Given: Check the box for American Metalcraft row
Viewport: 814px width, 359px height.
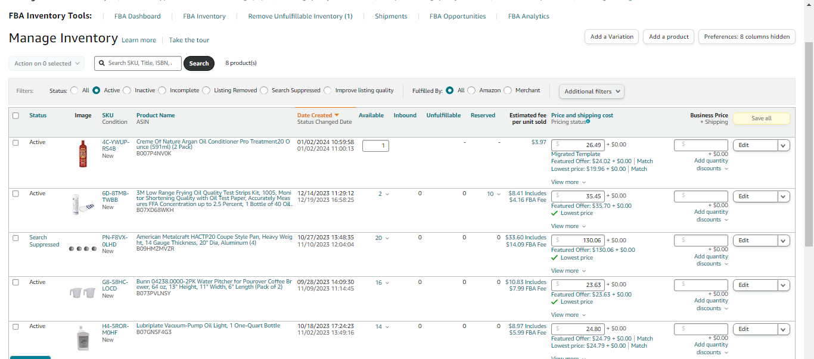Looking at the screenshot, I should click(x=15, y=238).
